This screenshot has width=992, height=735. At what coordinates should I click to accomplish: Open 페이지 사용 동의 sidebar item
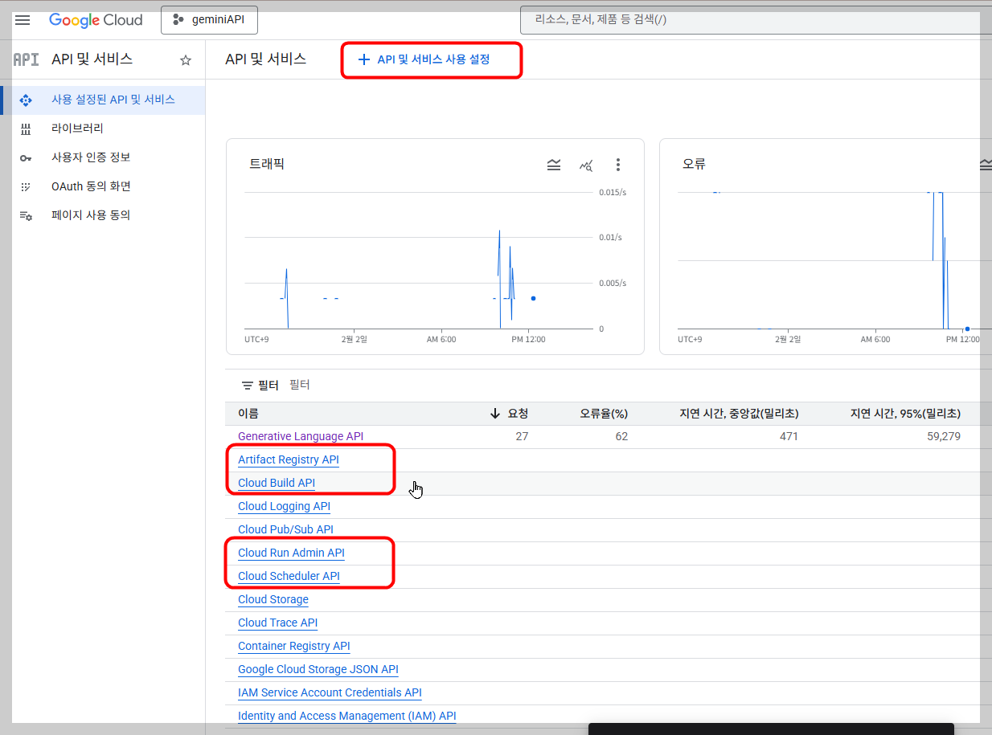point(103,215)
